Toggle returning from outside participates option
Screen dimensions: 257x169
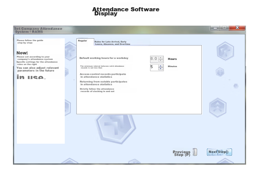click(103, 83)
